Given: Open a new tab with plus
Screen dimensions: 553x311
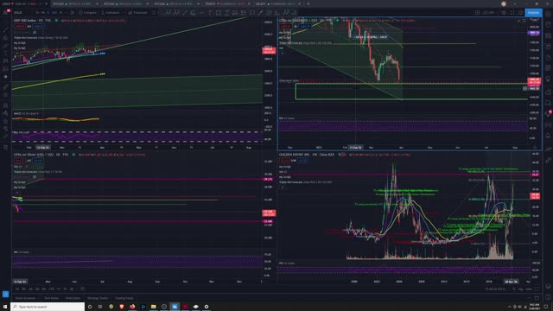Looking at the screenshot, I should click(308, 3).
